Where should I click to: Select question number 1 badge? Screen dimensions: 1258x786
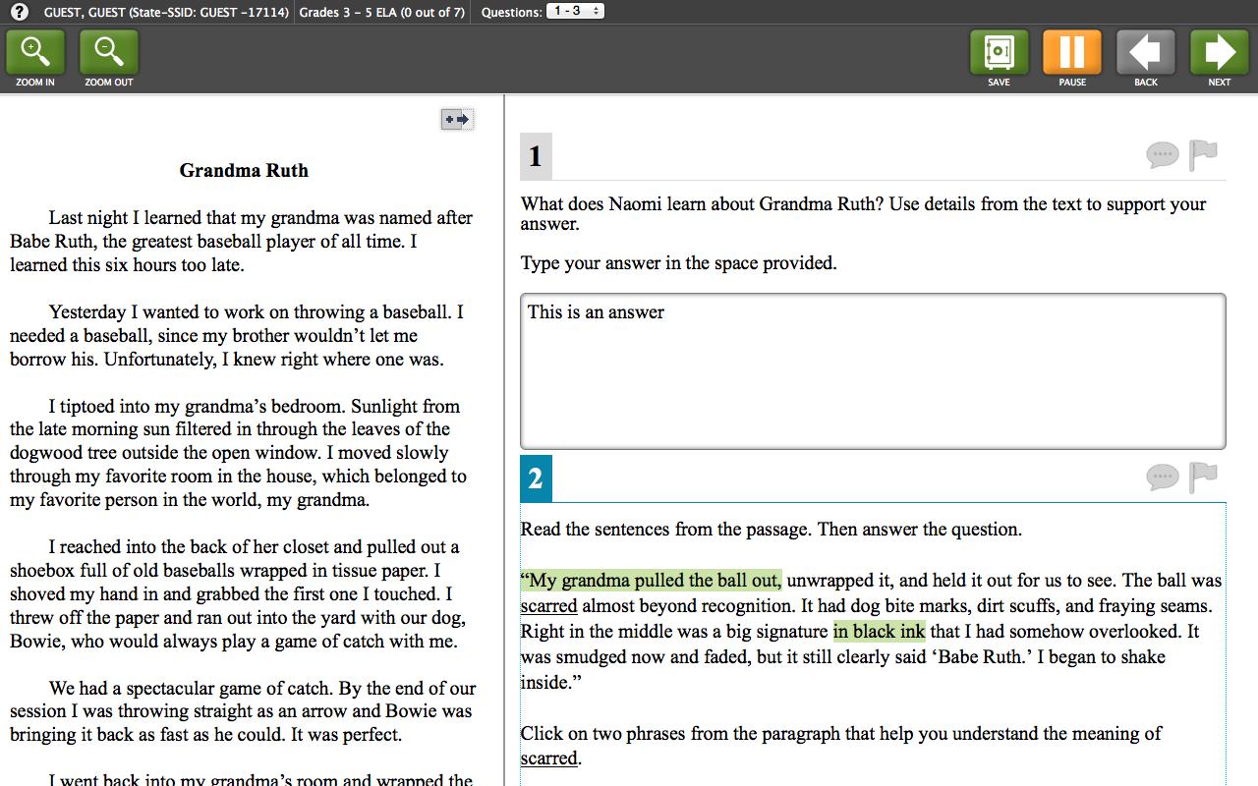click(x=536, y=156)
